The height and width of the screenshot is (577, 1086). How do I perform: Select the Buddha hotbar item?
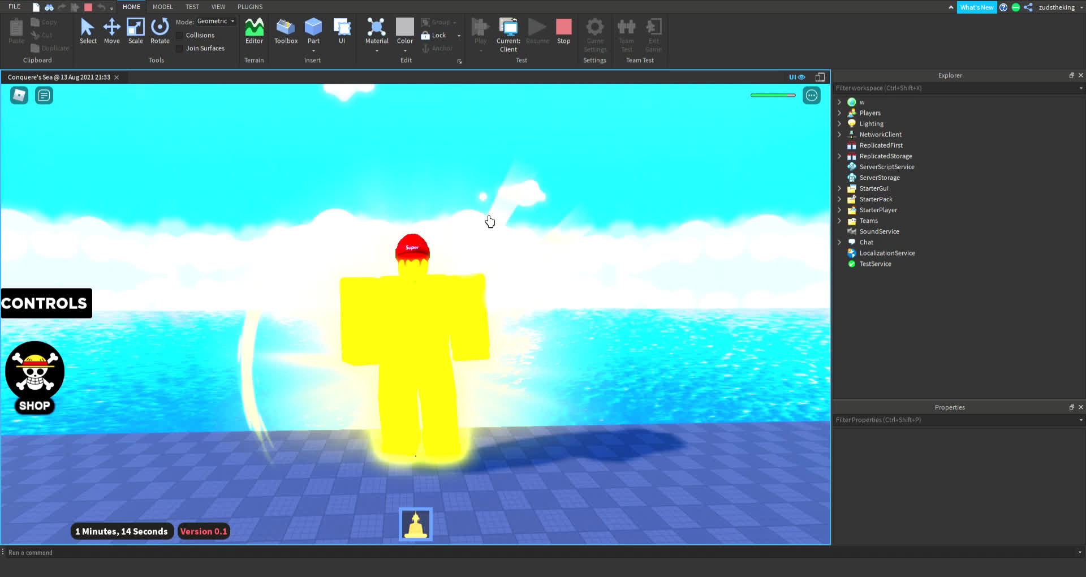416,524
